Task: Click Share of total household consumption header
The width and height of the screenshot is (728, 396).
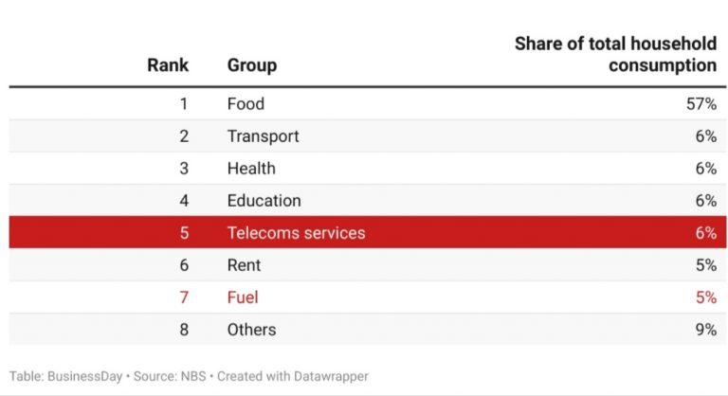Action: pyautogui.click(x=615, y=55)
